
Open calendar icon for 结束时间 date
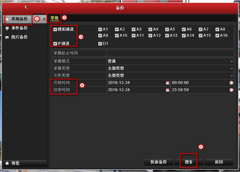(167, 90)
